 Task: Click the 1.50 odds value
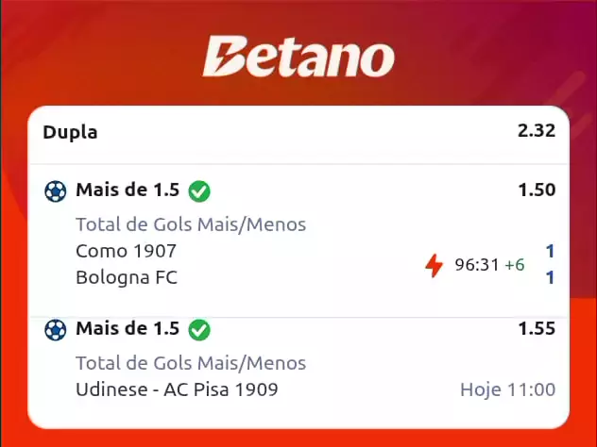tap(536, 190)
